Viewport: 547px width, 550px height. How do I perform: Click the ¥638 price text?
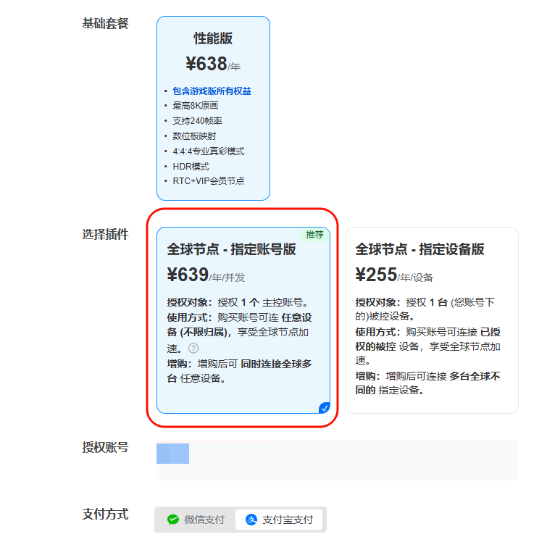click(206, 64)
